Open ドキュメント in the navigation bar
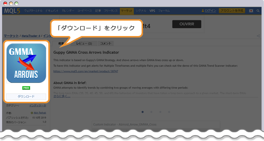 [x=52, y=11]
